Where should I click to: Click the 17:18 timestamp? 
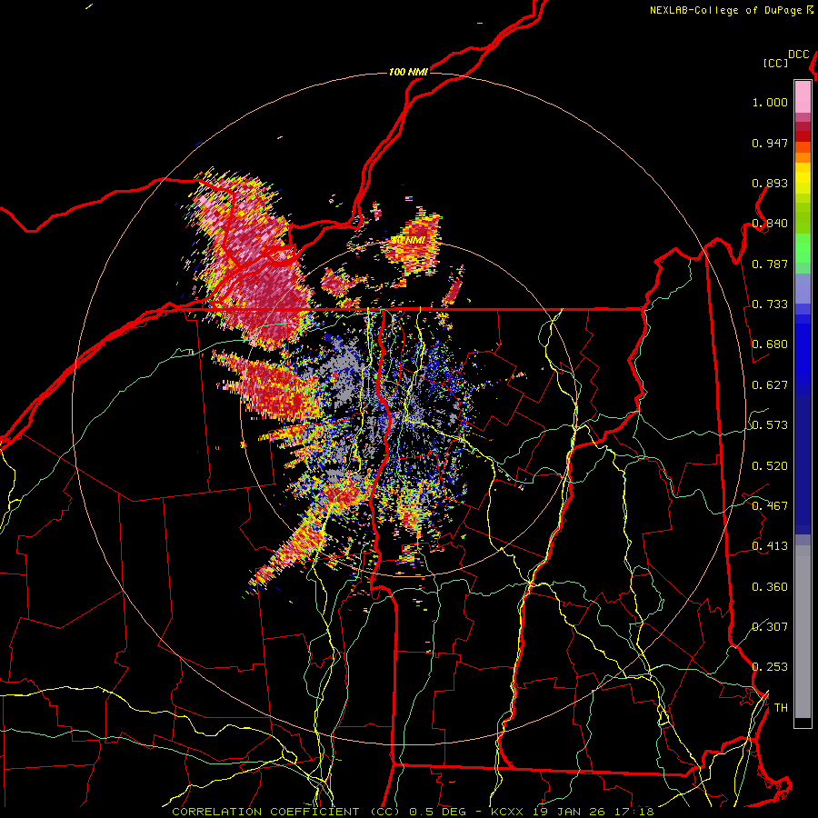(x=633, y=812)
